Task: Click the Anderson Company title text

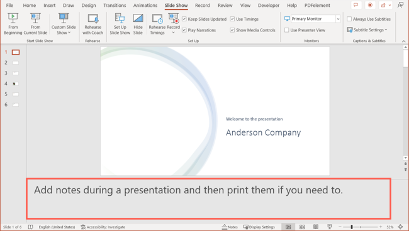Action: (x=263, y=132)
